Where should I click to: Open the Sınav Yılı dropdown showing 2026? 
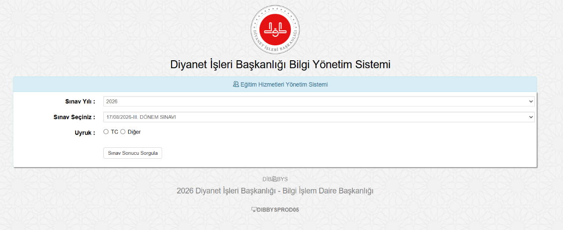[x=319, y=102]
